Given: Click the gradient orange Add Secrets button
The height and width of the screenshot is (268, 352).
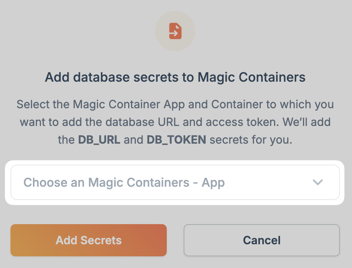Looking at the screenshot, I should [88, 240].
